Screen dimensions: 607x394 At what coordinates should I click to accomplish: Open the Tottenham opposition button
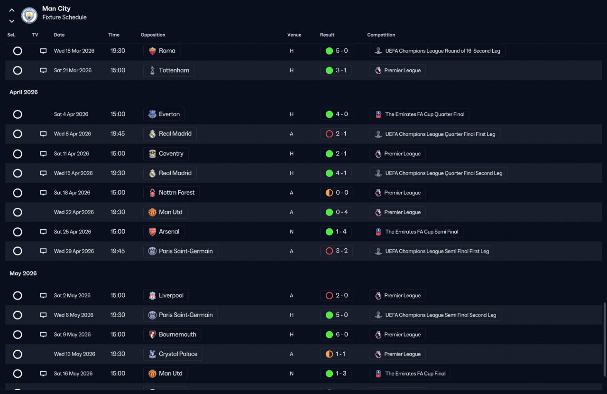pos(169,70)
